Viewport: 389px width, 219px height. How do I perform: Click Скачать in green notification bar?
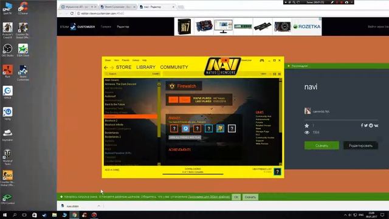(x=250, y=197)
